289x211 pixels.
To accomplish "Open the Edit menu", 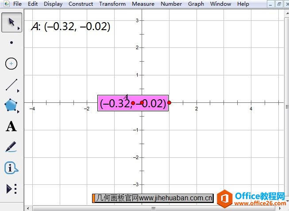I will (33, 4).
